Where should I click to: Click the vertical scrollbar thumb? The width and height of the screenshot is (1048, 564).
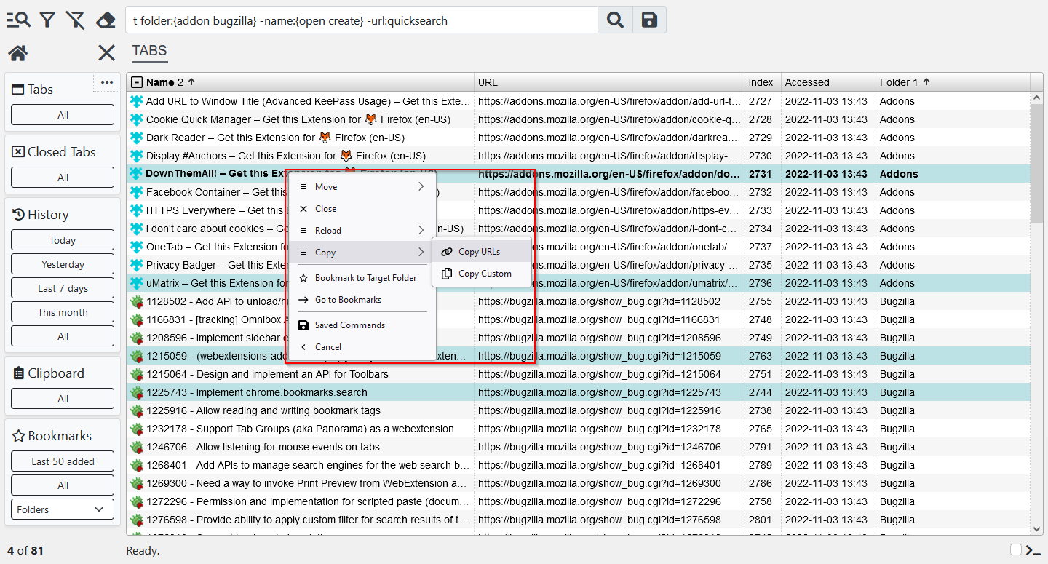pyautogui.click(x=1037, y=163)
